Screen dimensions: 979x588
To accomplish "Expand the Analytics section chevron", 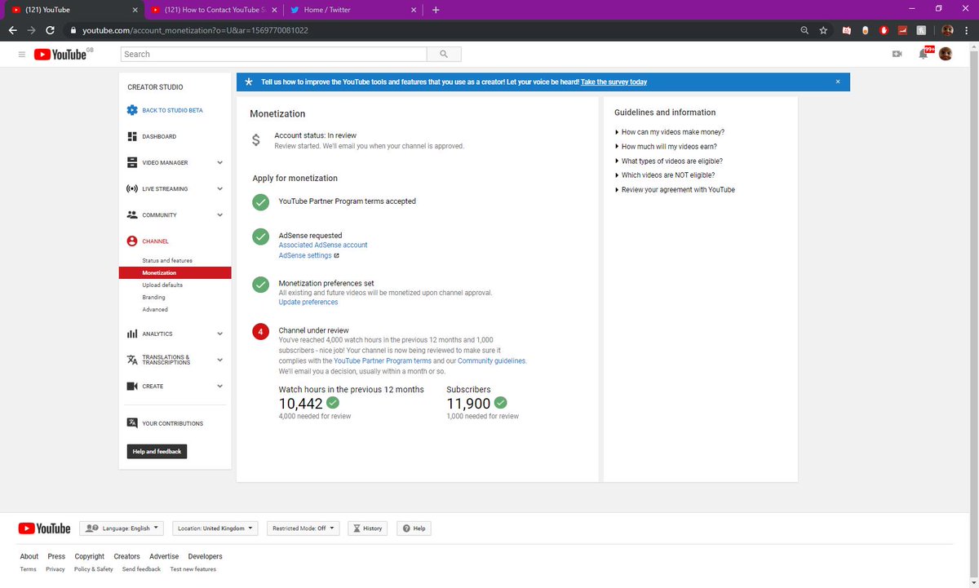I will point(219,334).
